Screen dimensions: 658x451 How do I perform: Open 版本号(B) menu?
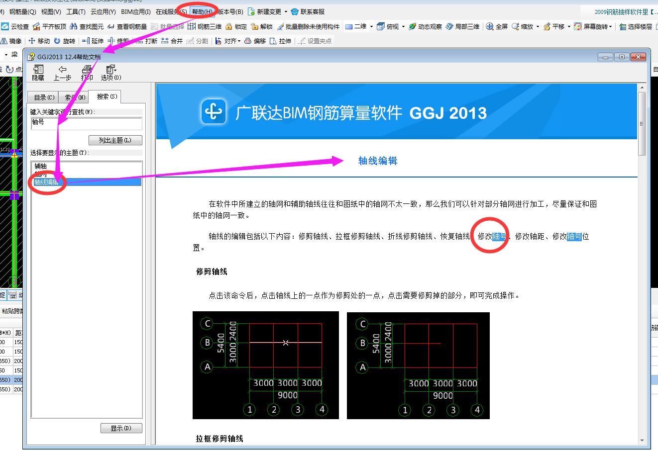pos(230,11)
